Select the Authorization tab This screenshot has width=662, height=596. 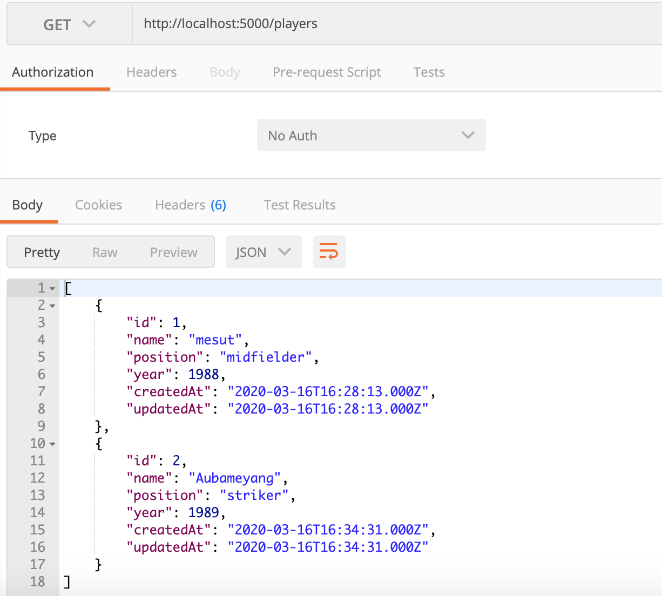click(53, 72)
